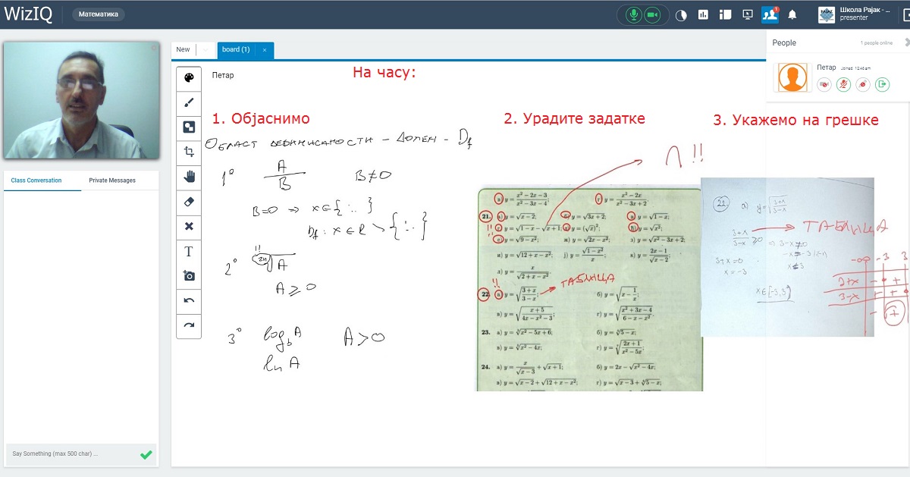Close the board (1) tab
The image size is (910, 477).
[265, 50]
